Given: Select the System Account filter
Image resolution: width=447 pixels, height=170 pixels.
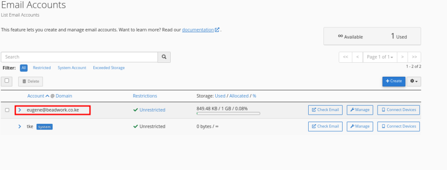Looking at the screenshot, I should tap(72, 68).
